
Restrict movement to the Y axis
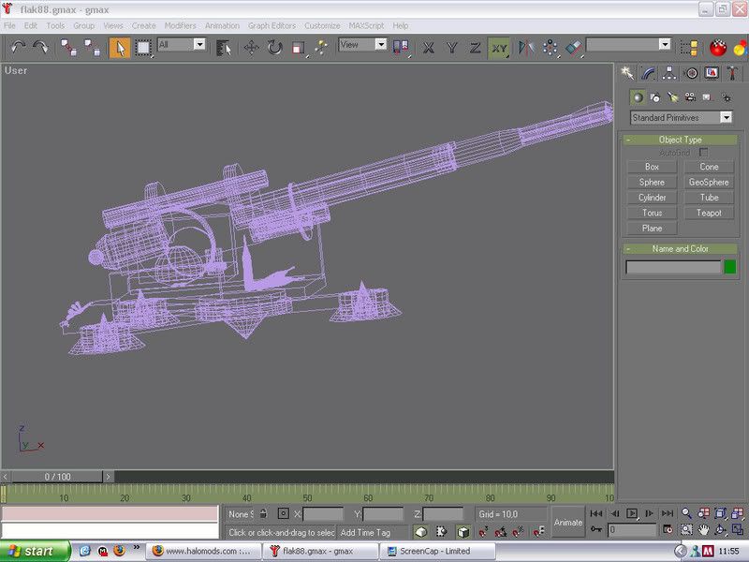coord(451,48)
